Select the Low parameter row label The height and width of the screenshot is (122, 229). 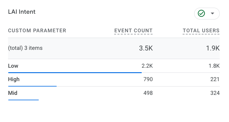(x=13, y=66)
